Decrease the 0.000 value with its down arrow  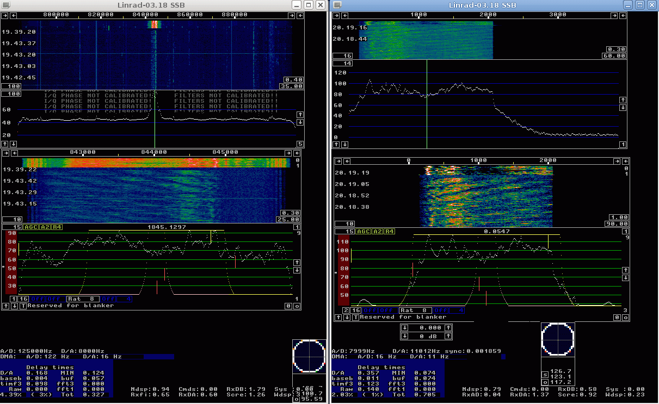tap(404, 327)
